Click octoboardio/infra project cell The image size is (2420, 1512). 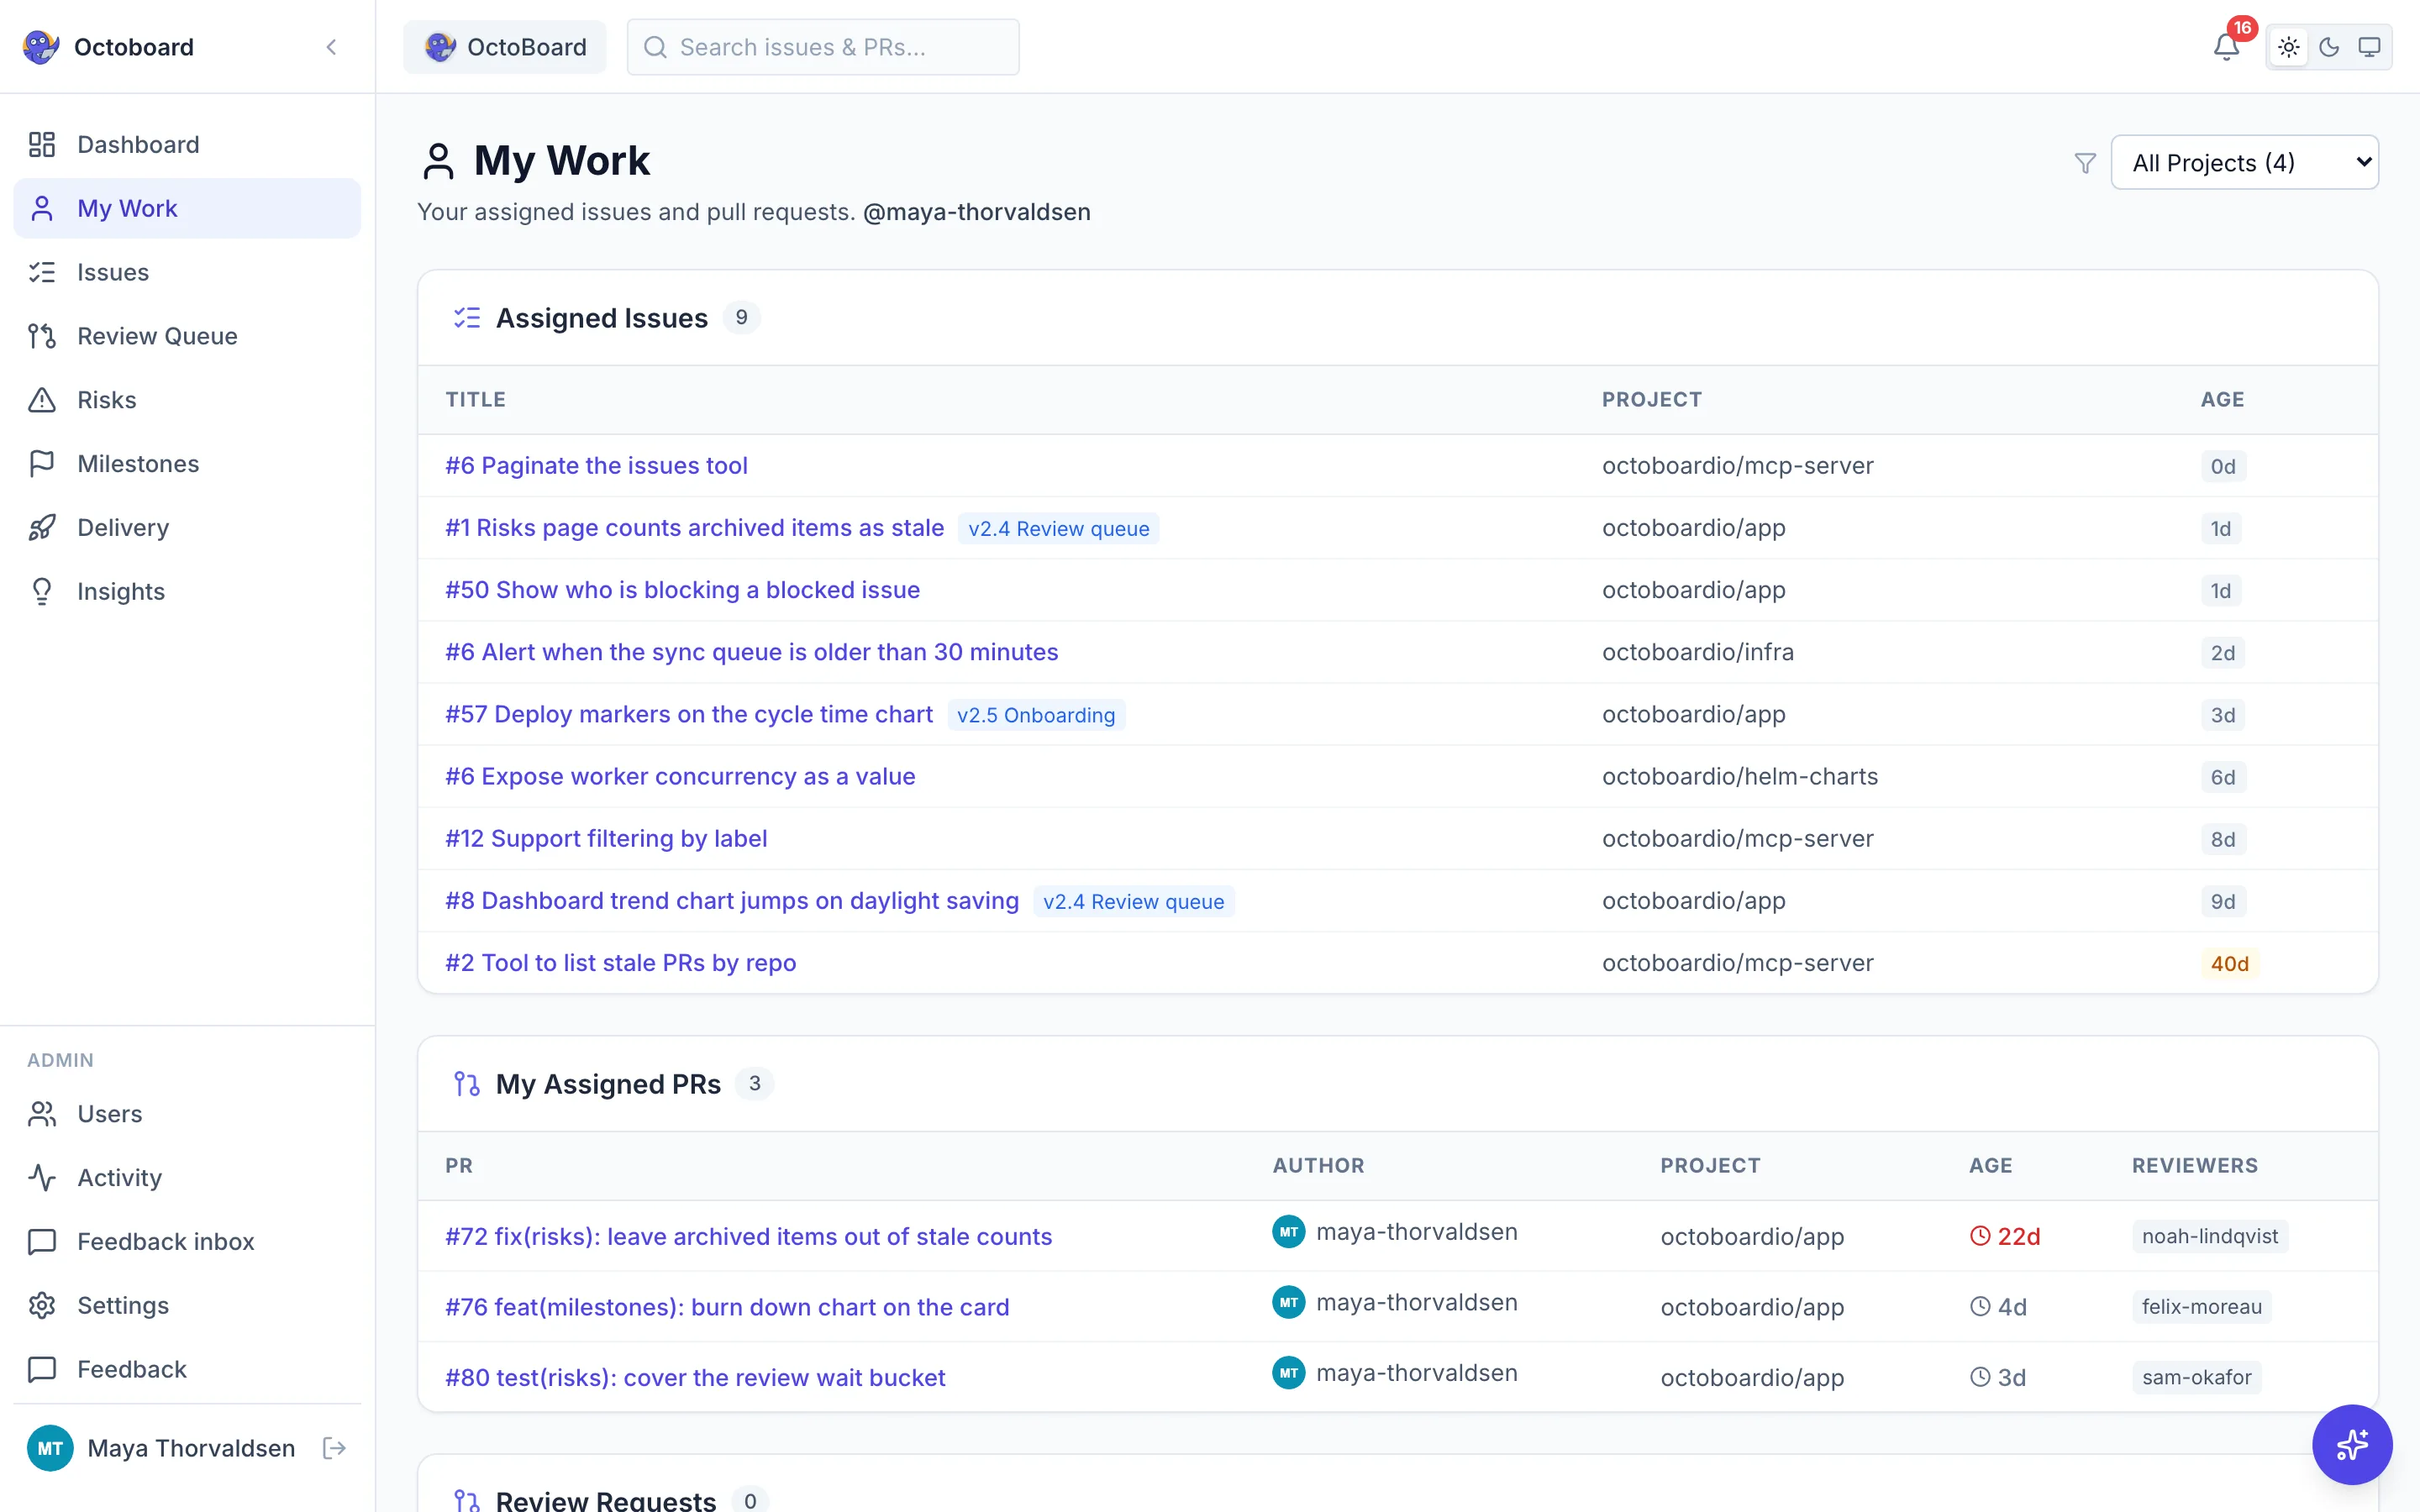(1698, 652)
